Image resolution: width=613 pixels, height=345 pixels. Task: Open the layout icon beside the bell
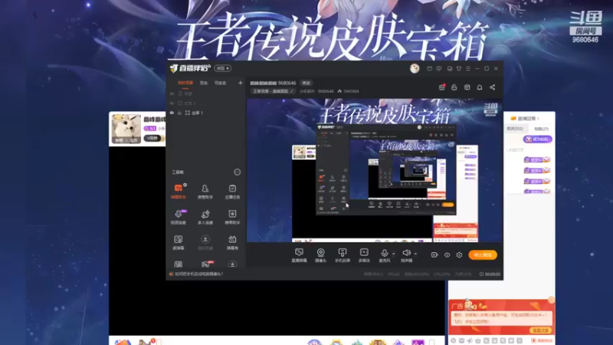(467, 87)
